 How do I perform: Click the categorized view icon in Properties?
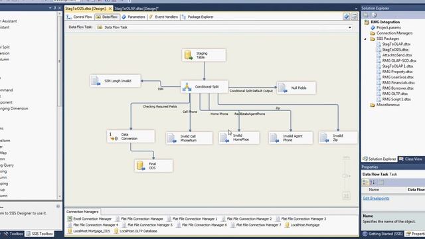365,183
